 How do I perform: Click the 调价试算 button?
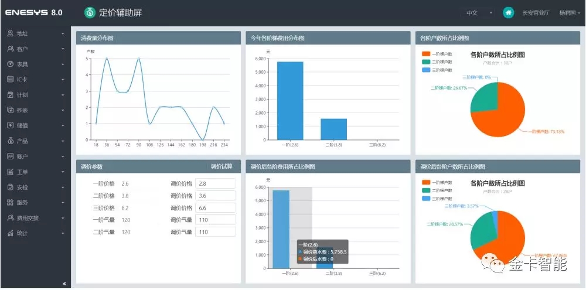coord(222,166)
